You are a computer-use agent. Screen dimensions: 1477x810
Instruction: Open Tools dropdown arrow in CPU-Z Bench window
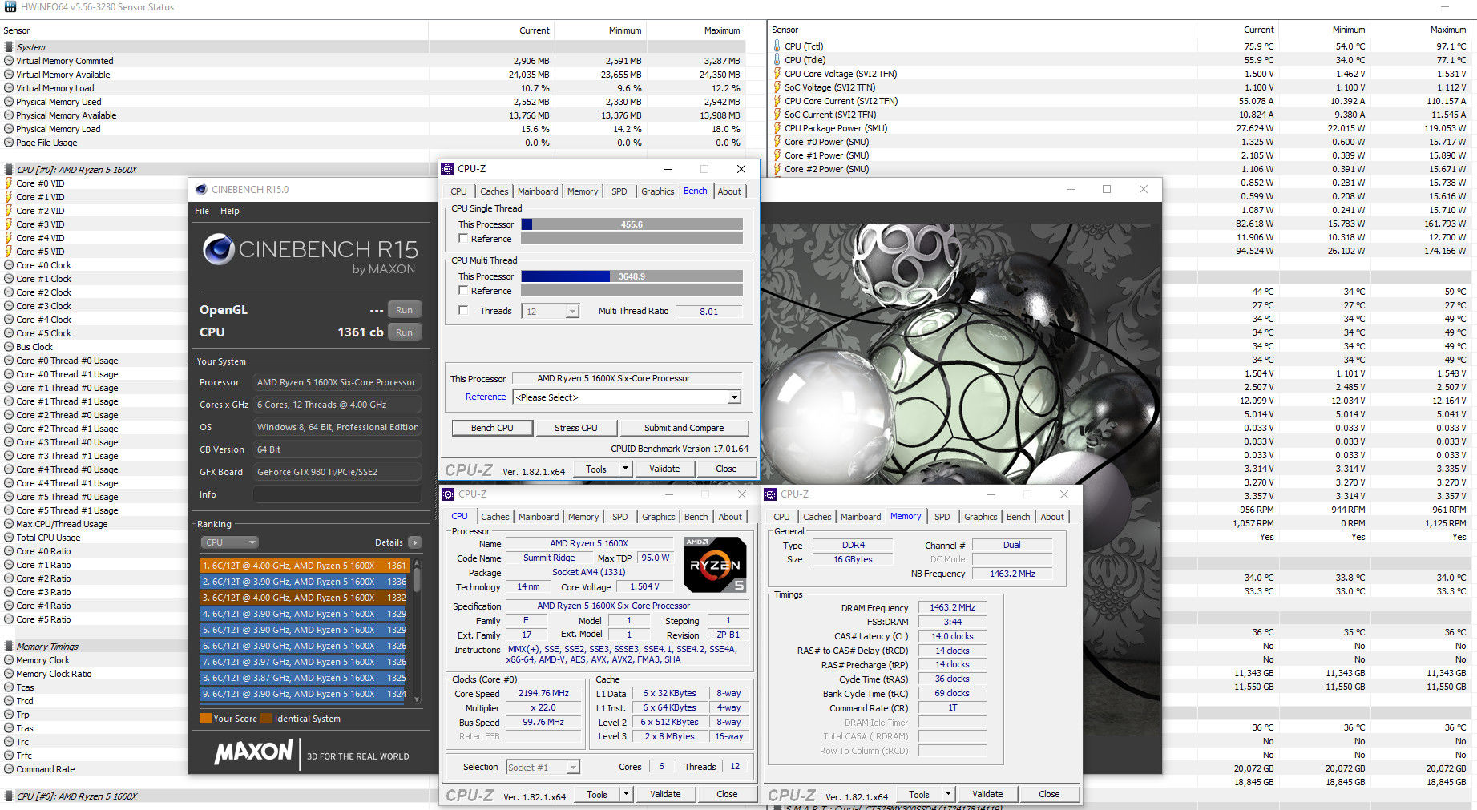pos(625,469)
